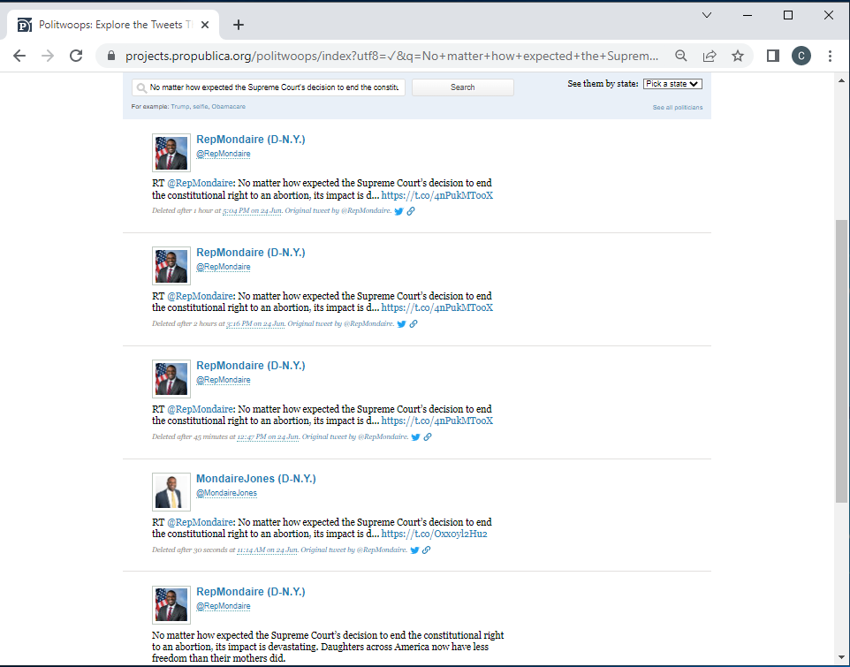Click the browser address bar URL
This screenshot has width=850, height=667.
click(x=391, y=56)
